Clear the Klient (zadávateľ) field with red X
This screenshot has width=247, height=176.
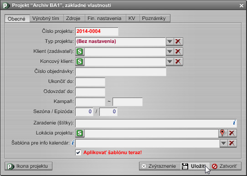(x=178, y=52)
